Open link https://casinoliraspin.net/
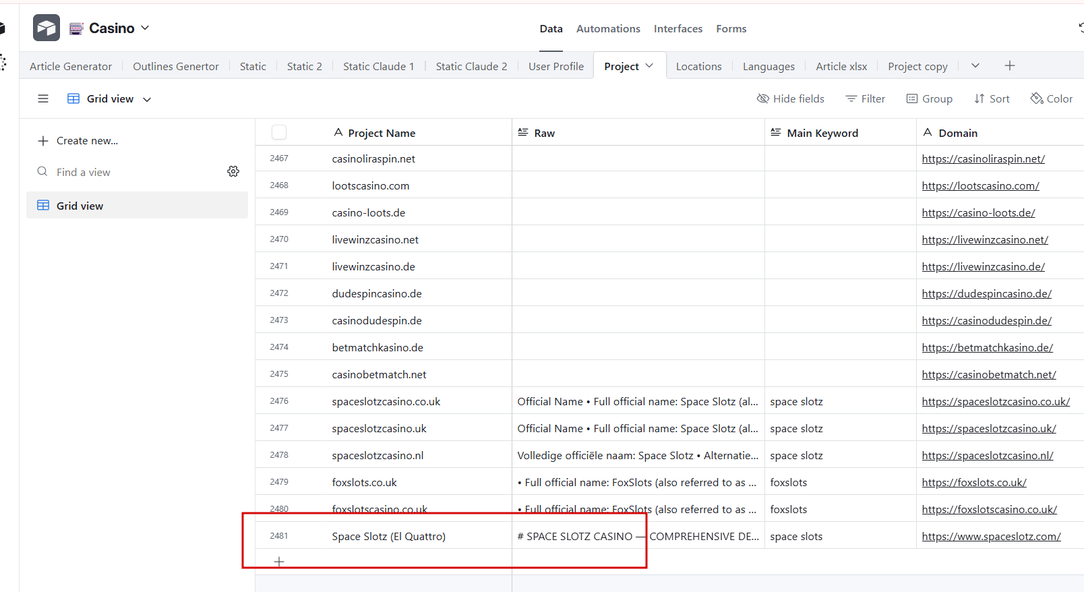 point(984,158)
